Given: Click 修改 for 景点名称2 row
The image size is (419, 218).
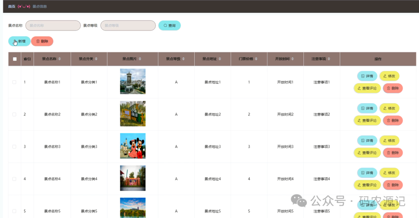Looking at the screenshot, I should (x=390, y=108).
